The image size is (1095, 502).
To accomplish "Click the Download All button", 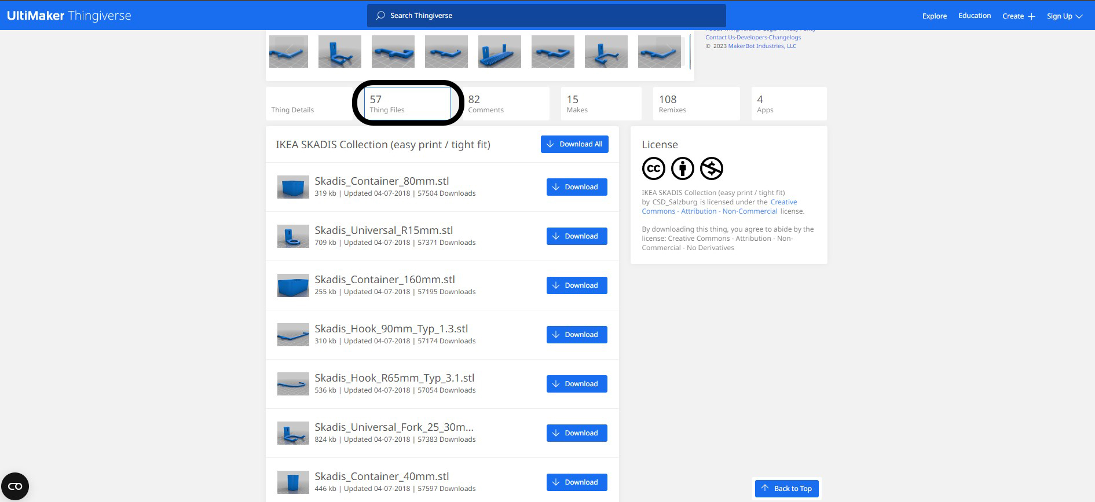I will 574,144.
